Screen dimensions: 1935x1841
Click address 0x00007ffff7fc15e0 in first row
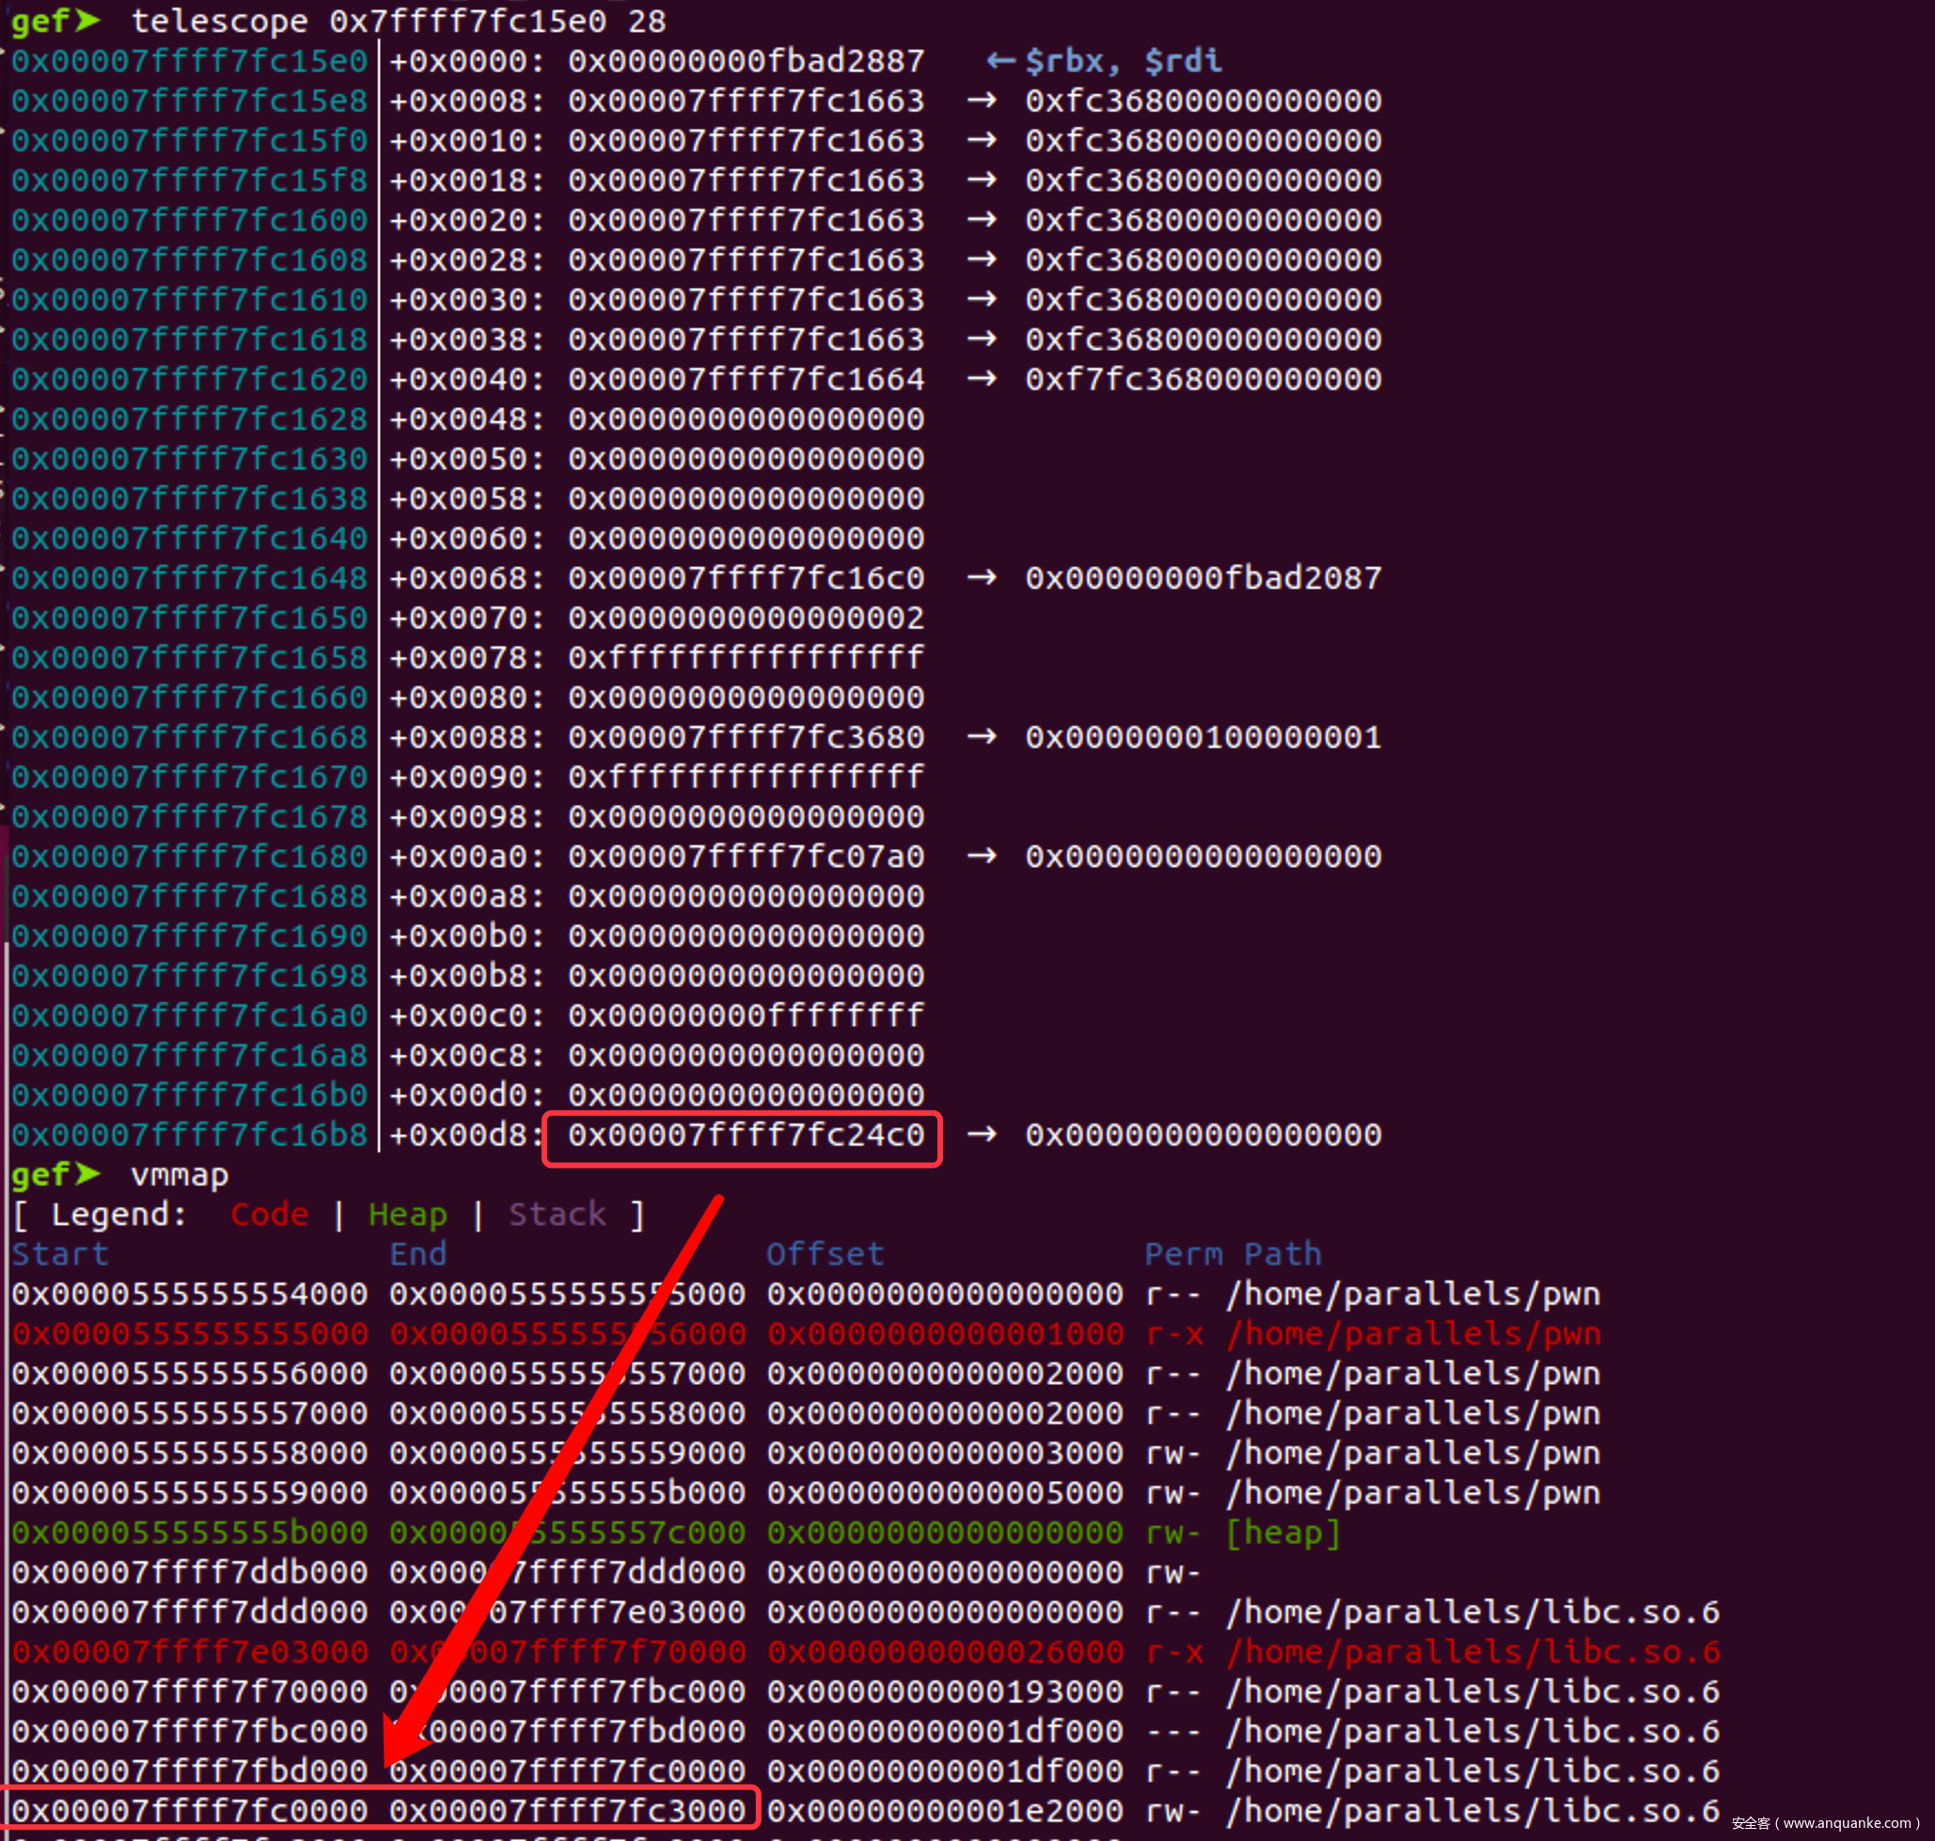tap(190, 61)
